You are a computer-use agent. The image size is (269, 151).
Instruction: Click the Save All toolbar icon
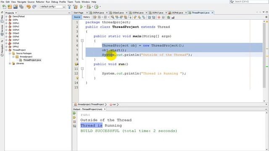[x=21, y=7]
